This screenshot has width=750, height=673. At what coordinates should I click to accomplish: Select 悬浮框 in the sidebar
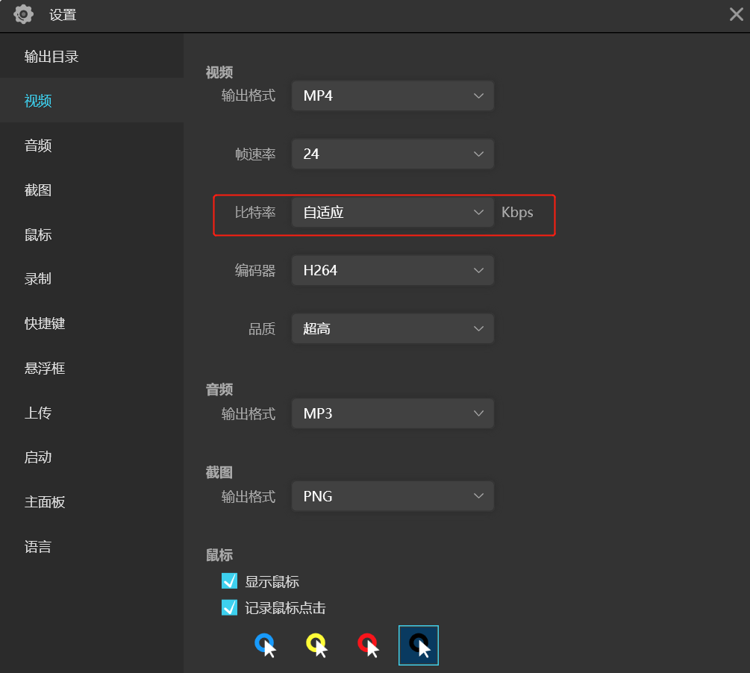click(x=45, y=369)
